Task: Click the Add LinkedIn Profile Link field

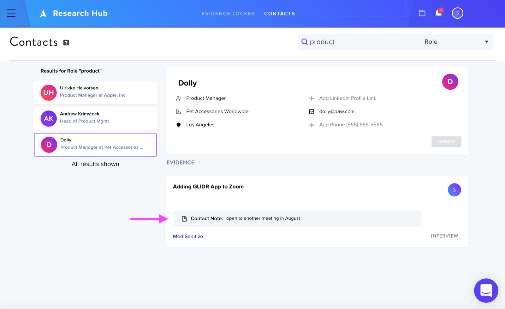Action: tap(348, 98)
